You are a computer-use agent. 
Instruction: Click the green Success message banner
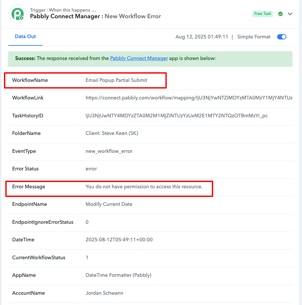tap(150, 59)
